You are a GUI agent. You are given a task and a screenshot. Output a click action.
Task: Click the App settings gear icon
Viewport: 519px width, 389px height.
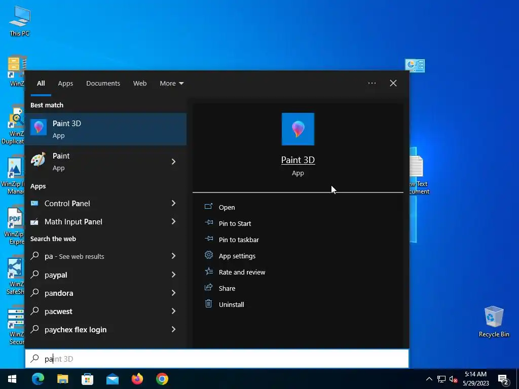click(x=208, y=255)
